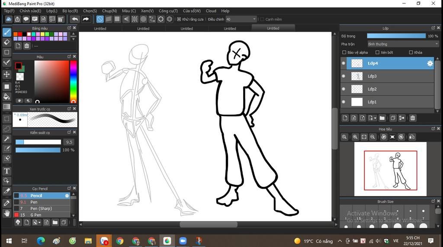The height and width of the screenshot is (247, 443).
Task: Click the brush size slider showing 9.5
Action: coord(38,142)
